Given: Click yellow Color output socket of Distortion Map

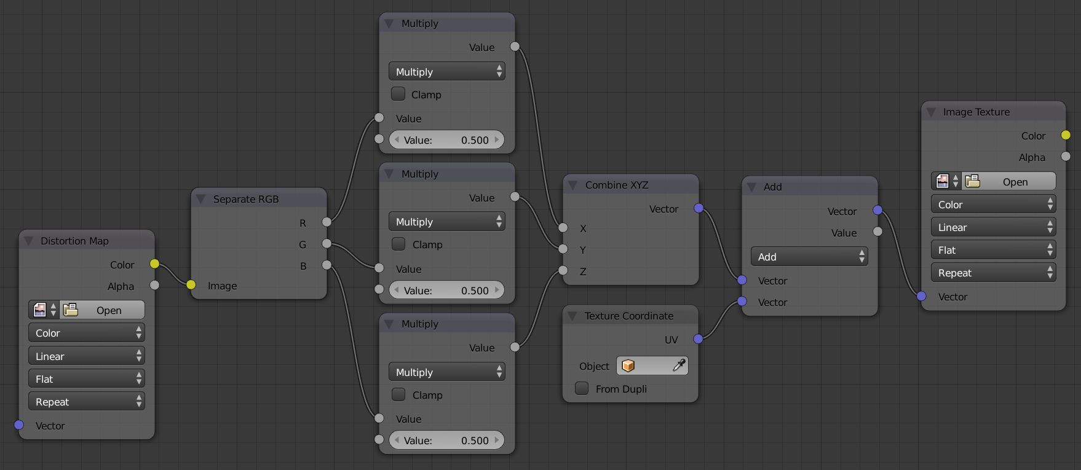Looking at the screenshot, I should tap(154, 264).
